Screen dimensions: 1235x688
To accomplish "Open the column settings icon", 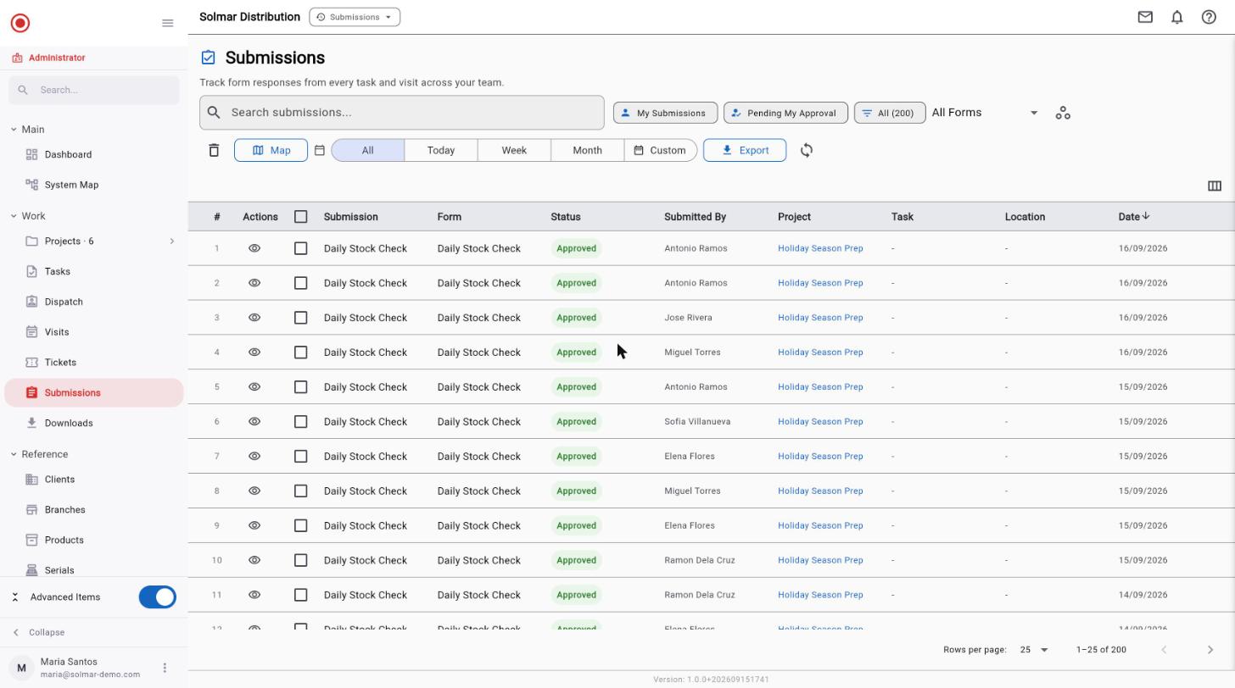I will click(x=1214, y=186).
